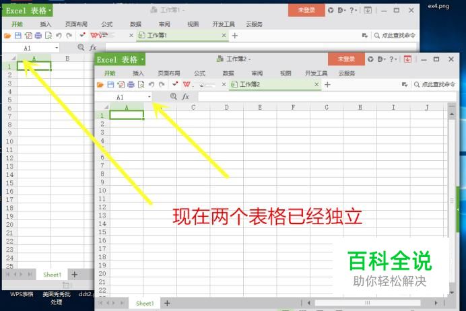
Task: Open the 云服务 tab in 工作簿1 window
Action: (254, 24)
